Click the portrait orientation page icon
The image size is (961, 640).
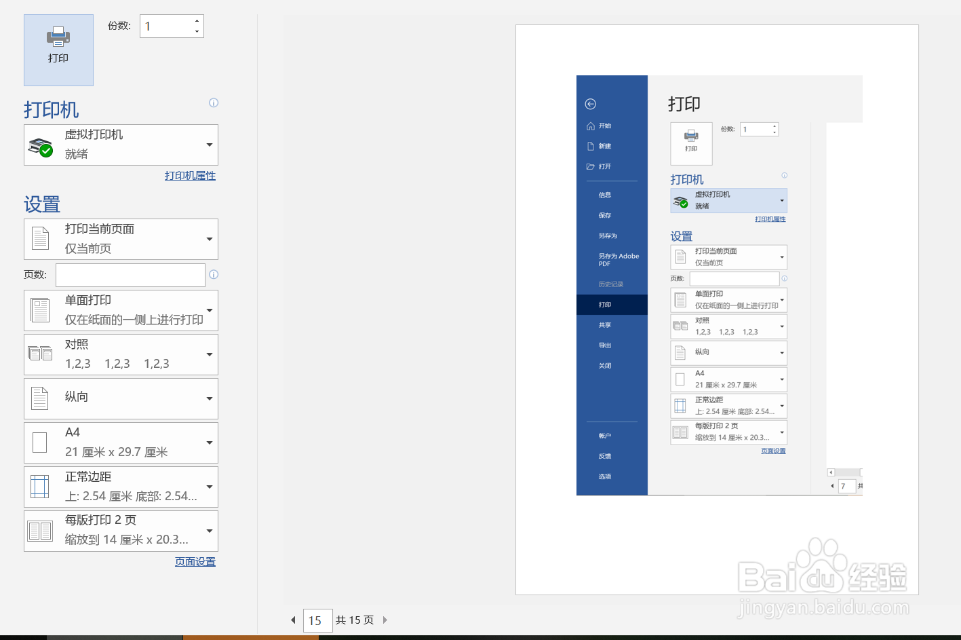[40, 398]
